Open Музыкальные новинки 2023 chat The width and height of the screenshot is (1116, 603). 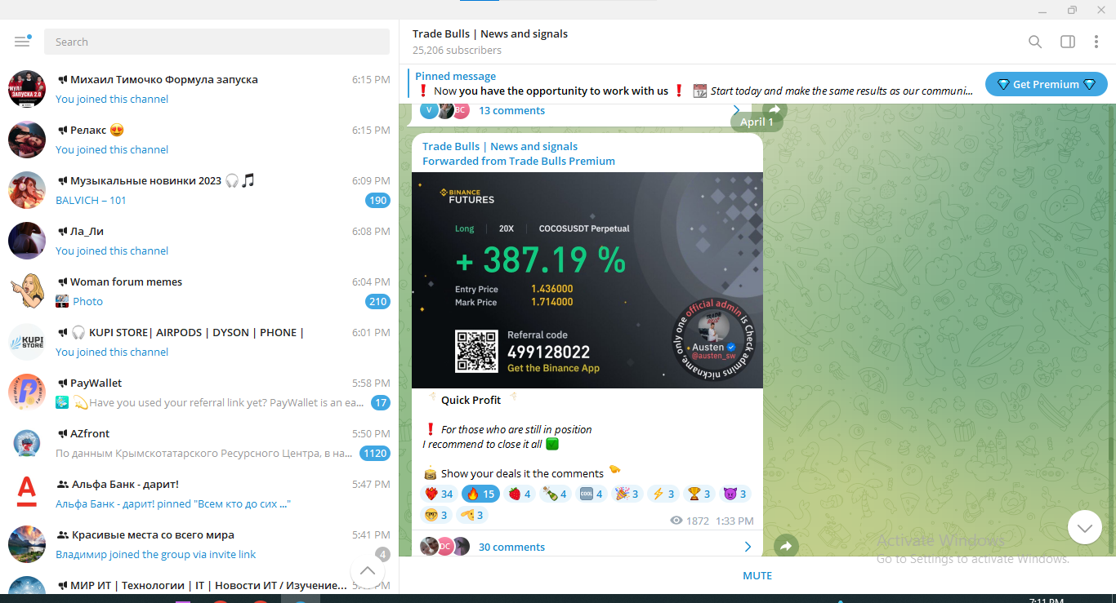click(199, 190)
